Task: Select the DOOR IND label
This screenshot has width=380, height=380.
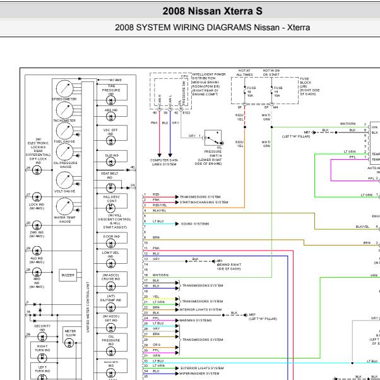Action: (x=112, y=236)
